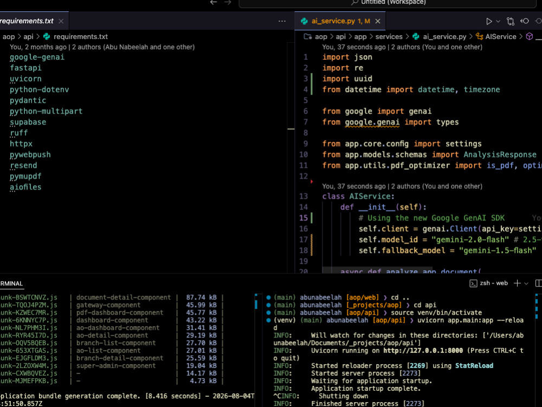Open the Untitled (Workspace) command search box
Screen dimensions: 542x407
click(x=387, y=3)
